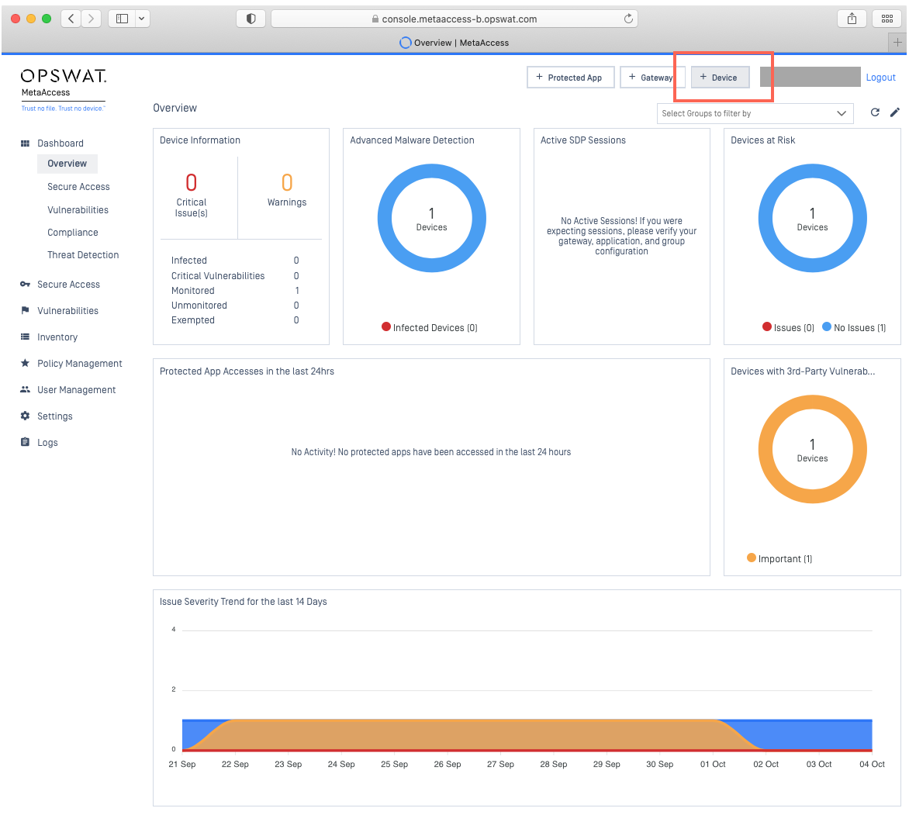Click the pencil edit dashboard icon
The width and height of the screenshot is (909, 815).
[894, 112]
